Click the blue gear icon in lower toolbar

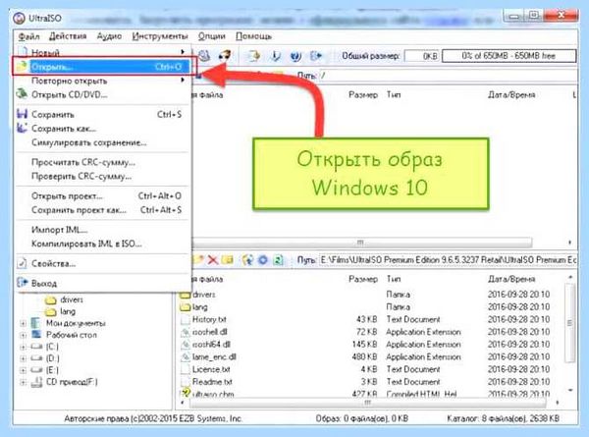coord(263,259)
